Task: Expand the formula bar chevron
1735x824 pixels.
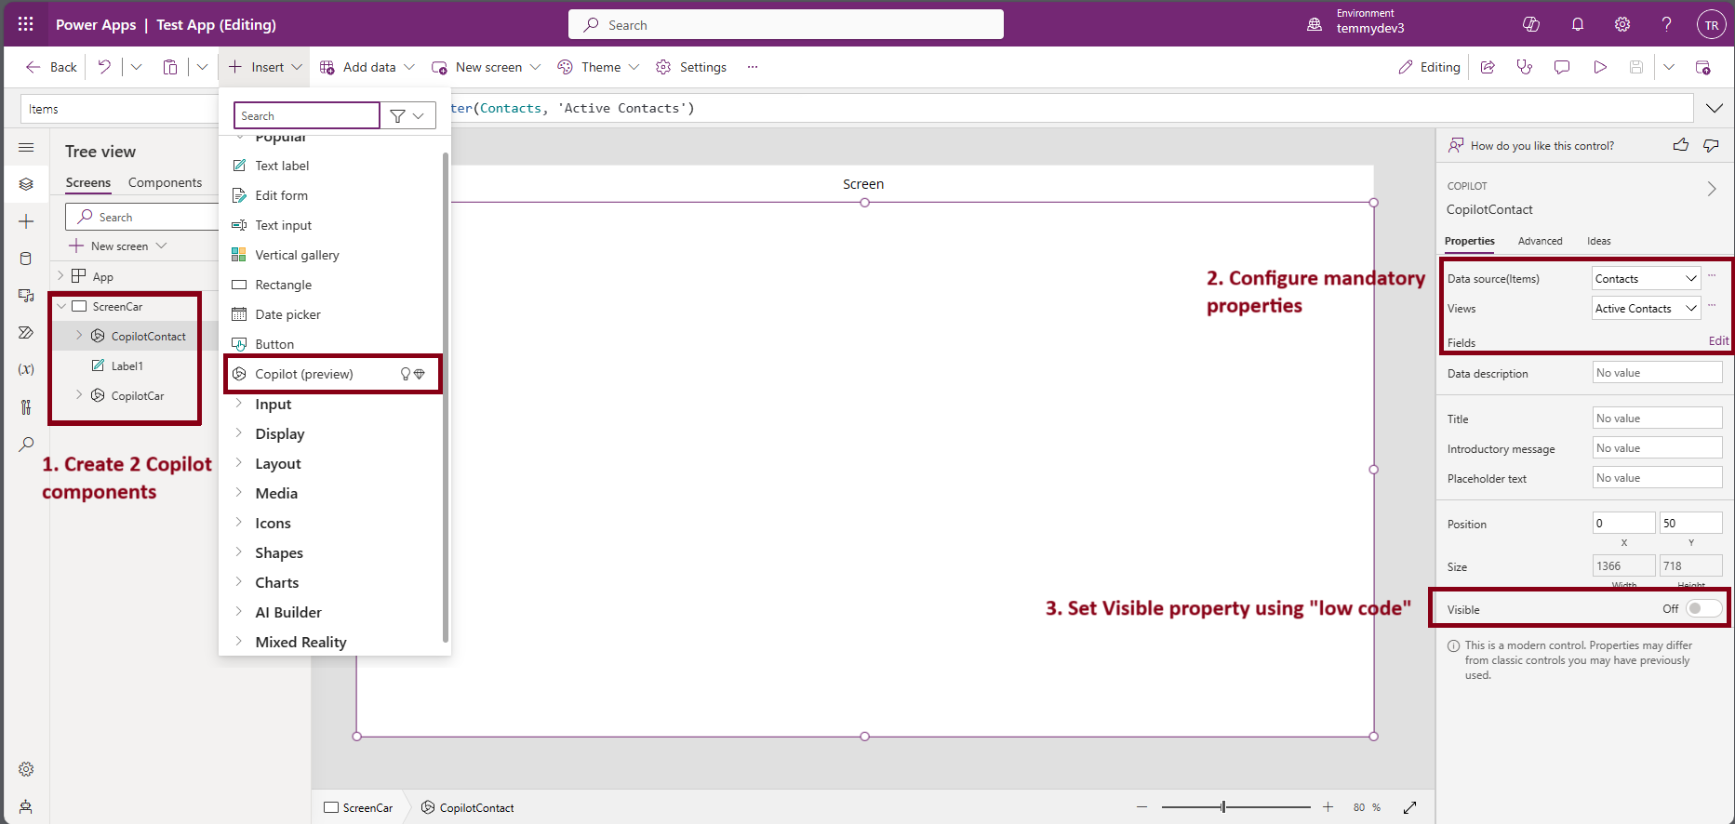Action: (x=1714, y=109)
